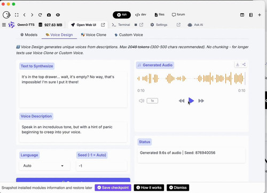Viewport: 267px width, 193px height.
Task: Dismiss the snapshot notification
Action: click(178, 188)
